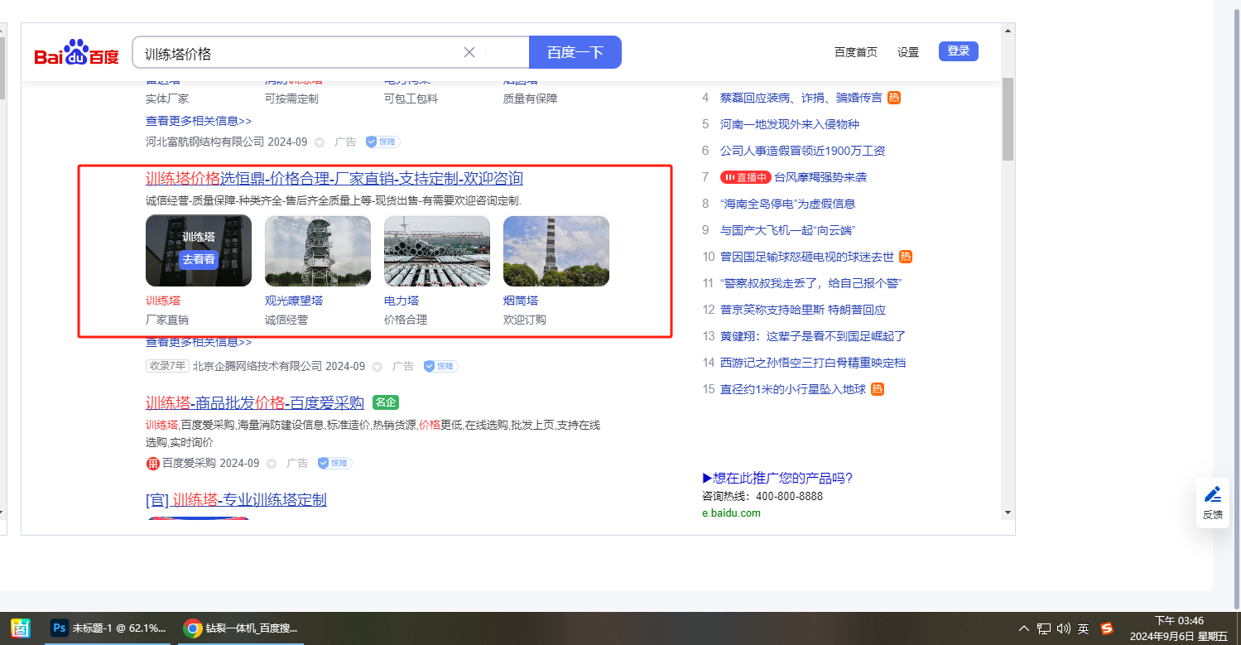Toggle the 英 input language indicator
Viewport: 1241px width, 645px height.
click(x=1084, y=628)
